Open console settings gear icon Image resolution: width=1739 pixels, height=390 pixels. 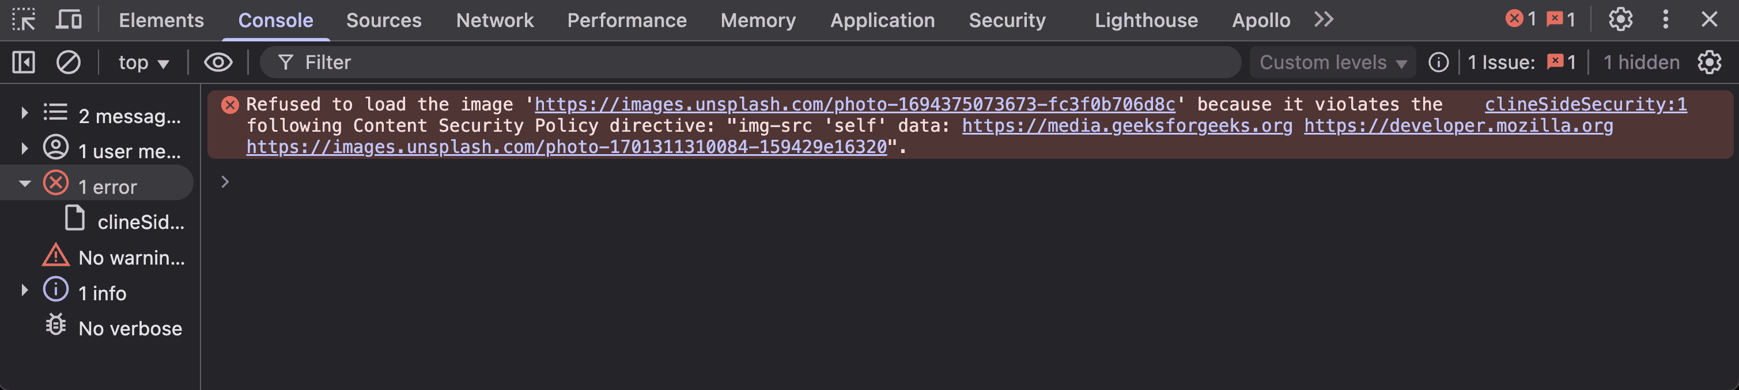point(1709,63)
